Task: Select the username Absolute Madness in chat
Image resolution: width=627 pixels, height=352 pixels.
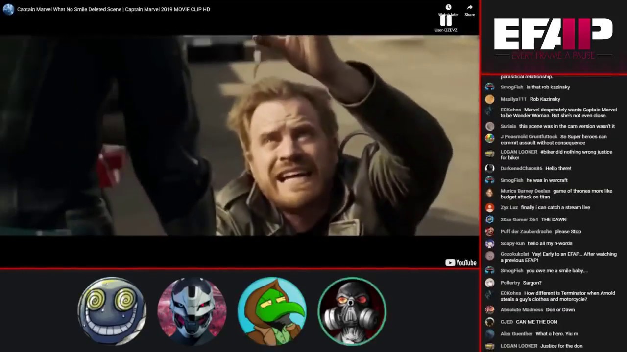Action: (x=522, y=310)
